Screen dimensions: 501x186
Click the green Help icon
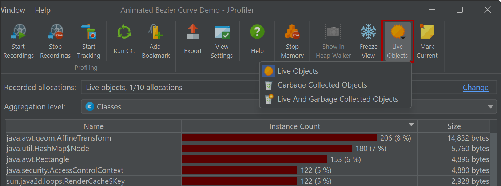pyautogui.click(x=257, y=32)
